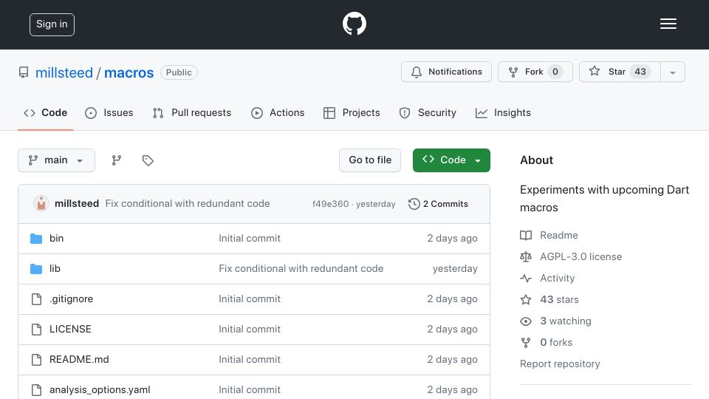Click the lib folder icon
The height and width of the screenshot is (399, 709).
pos(36,269)
